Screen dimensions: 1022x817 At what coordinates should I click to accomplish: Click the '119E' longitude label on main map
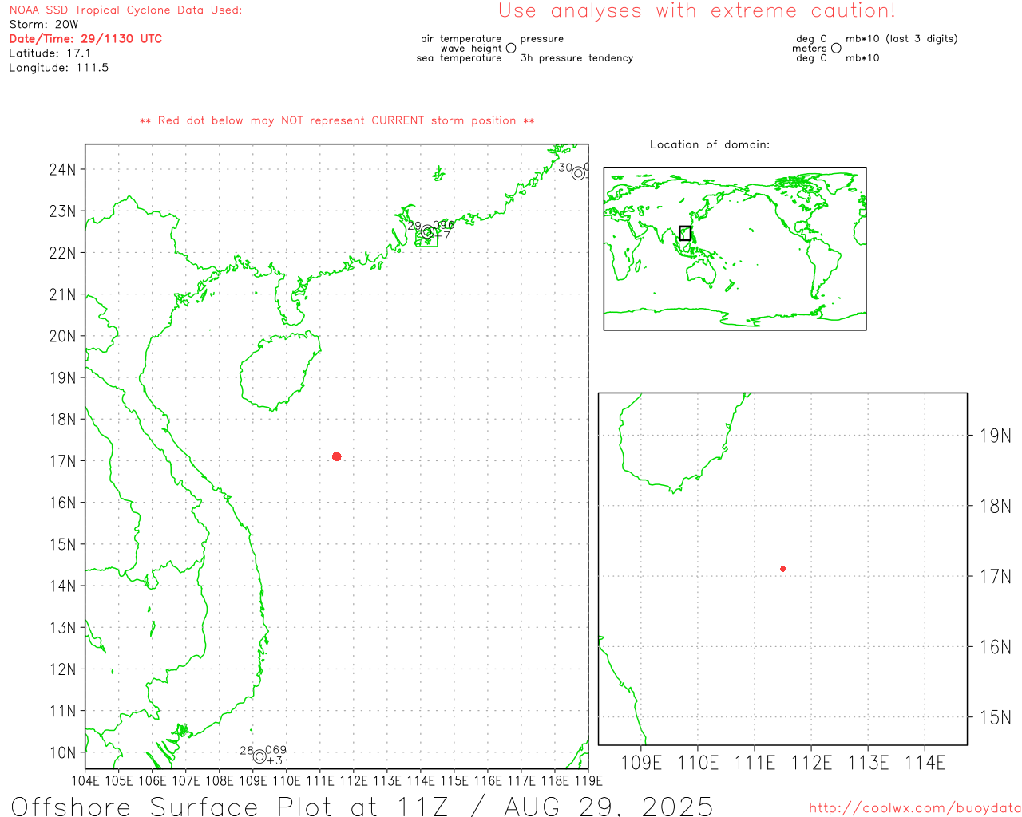point(588,780)
